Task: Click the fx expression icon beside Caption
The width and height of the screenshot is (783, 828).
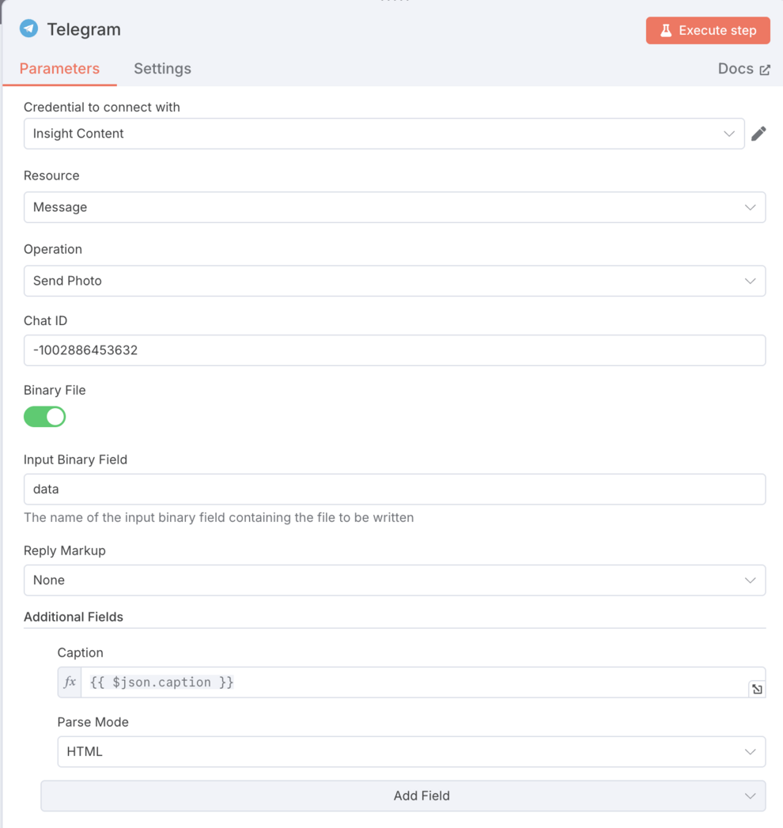Action: click(70, 682)
